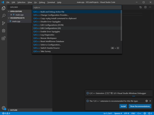Split the editor with the split icon
This screenshot has width=154, height=115.
(x=145, y=7)
